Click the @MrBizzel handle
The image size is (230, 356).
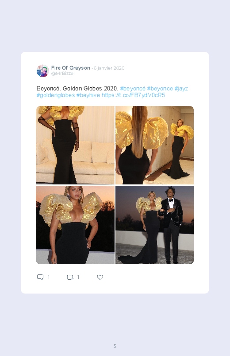pyautogui.click(x=63, y=73)
